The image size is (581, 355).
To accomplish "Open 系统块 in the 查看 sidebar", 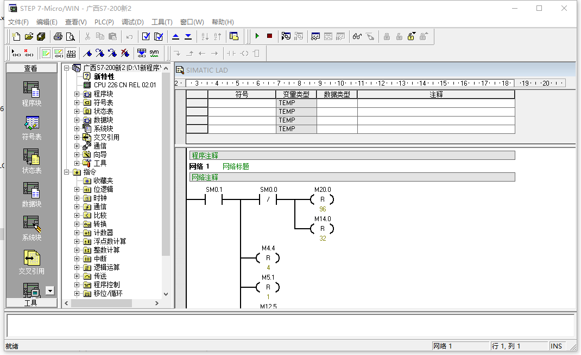I will pyautogui.click(x=31, y=229).
